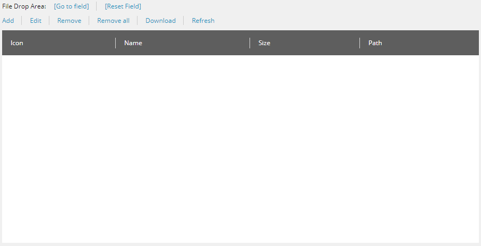Select Remove all to clear files

[x=113, y=21]
